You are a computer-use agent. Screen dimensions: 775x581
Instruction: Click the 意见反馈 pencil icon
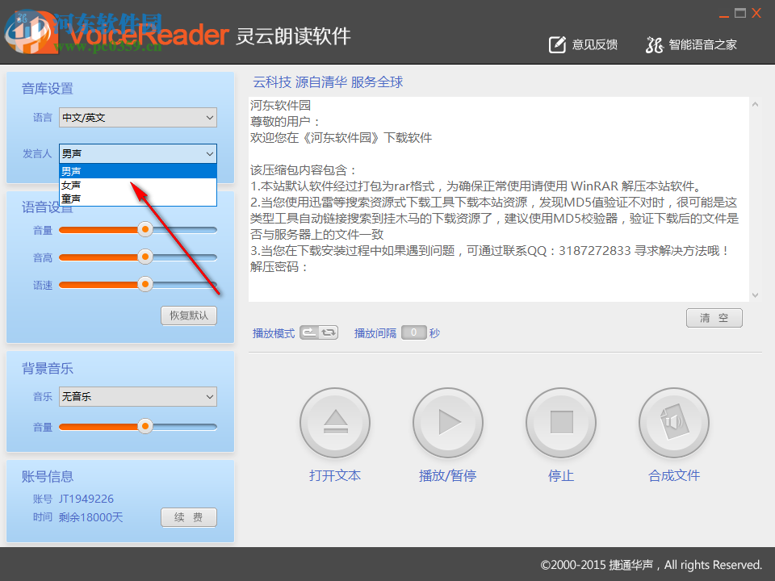pyautogui.click(x=557, y=44)
